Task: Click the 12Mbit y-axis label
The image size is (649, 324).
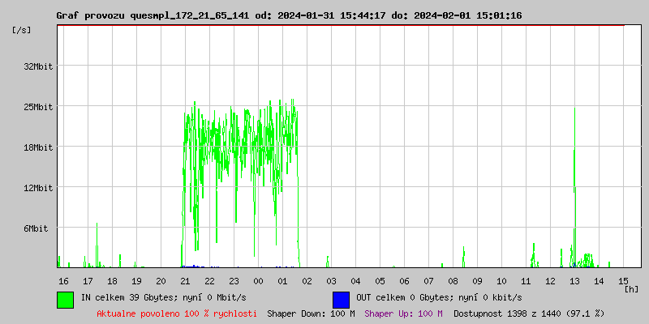Action: (x=38, y=188)
